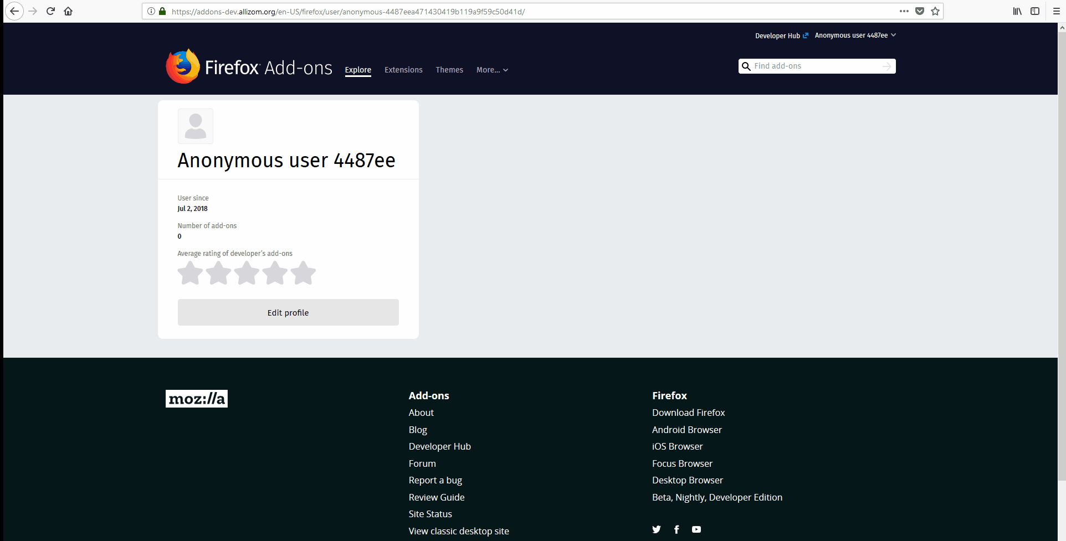Click the browser forward arrow
This screenshot has width=1066, height=541.
[x=33, y=11]
